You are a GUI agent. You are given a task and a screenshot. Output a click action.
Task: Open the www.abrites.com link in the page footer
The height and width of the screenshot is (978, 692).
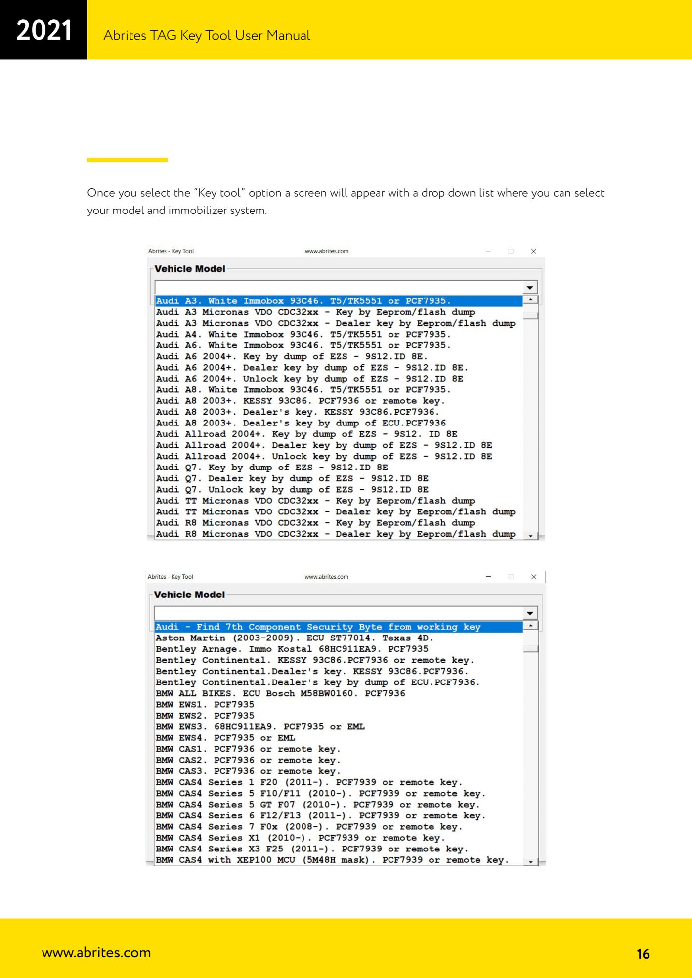[x=96, y=952]
